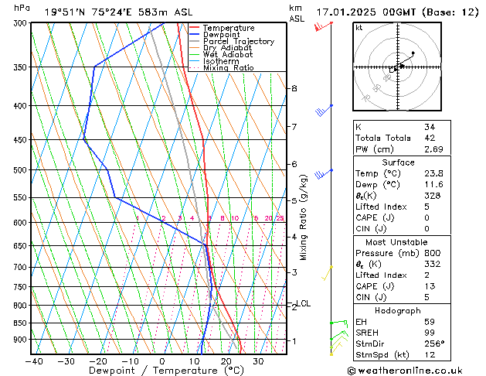Click the blue wind barb at 500 hPa

pyautogui.click(x=324, y=174)
